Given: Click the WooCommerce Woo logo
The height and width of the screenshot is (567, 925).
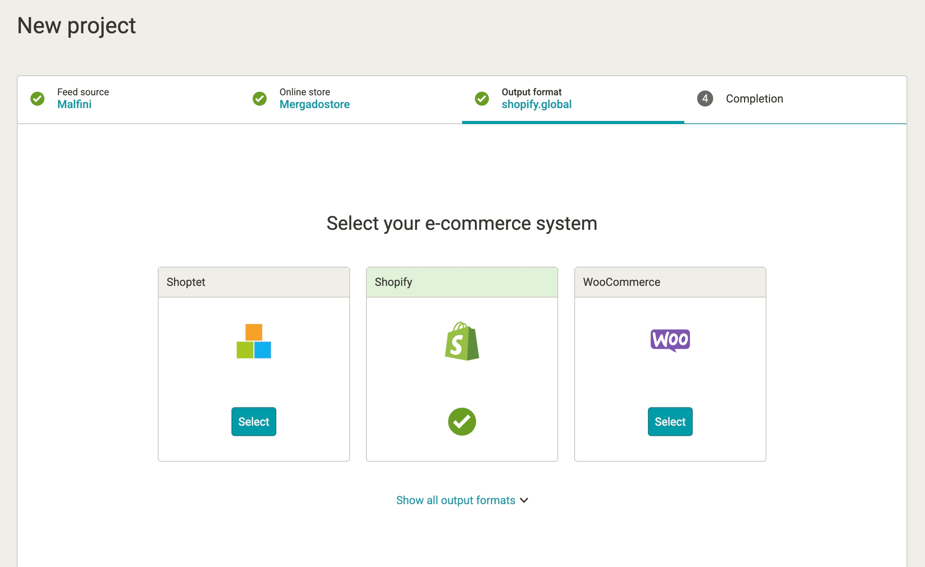Looking at the screenshot, I should click(x=670, y=340).
